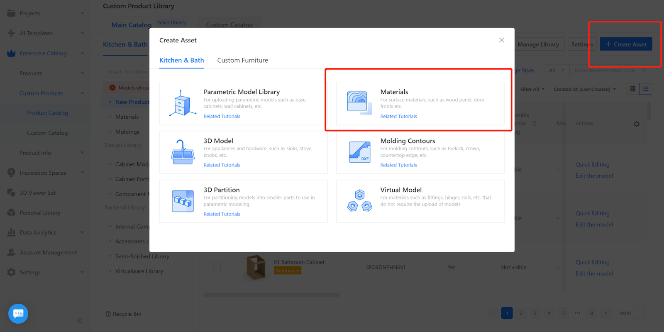
Task: Click the 3D Viewer Set icon
Action: point(11,193)
